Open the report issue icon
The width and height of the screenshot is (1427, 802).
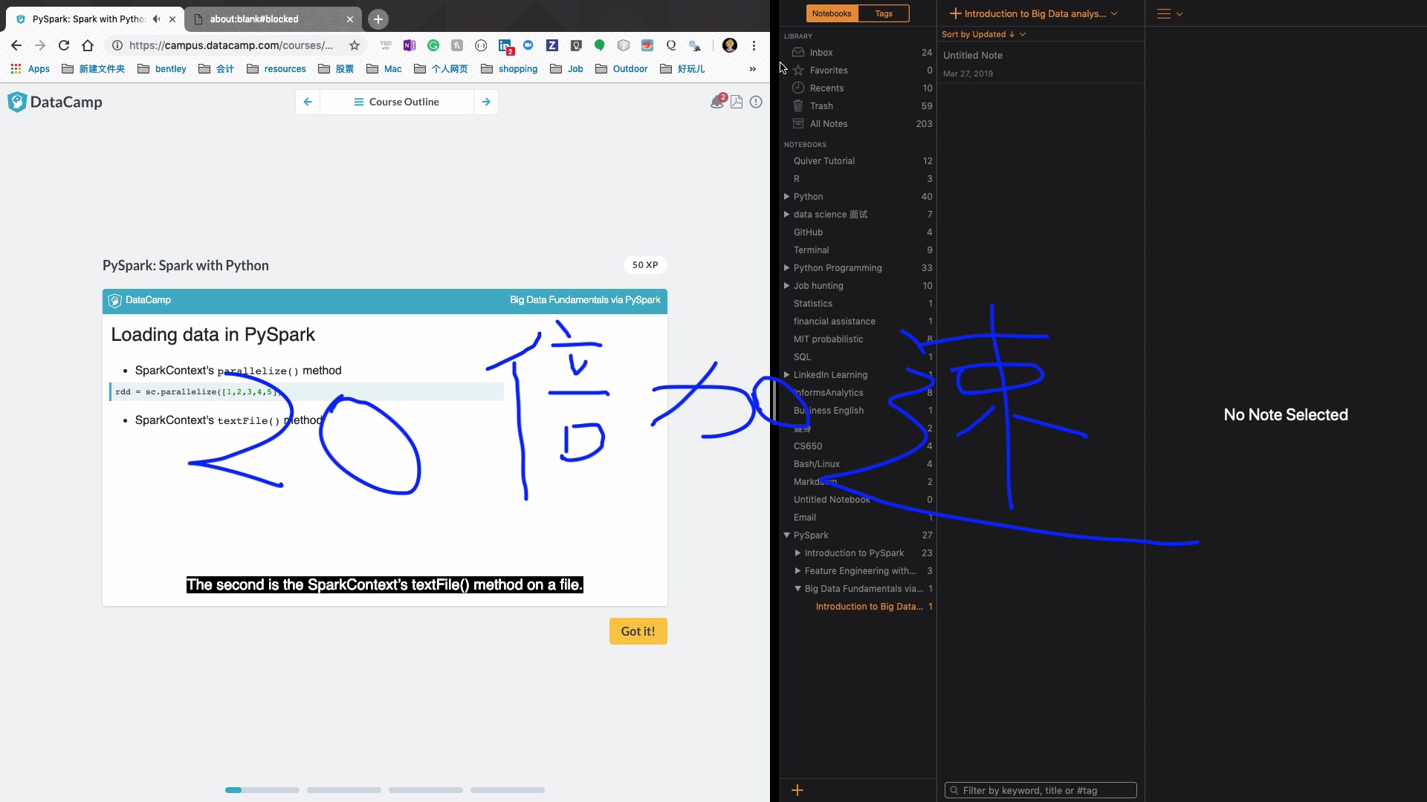click(756, 102)
